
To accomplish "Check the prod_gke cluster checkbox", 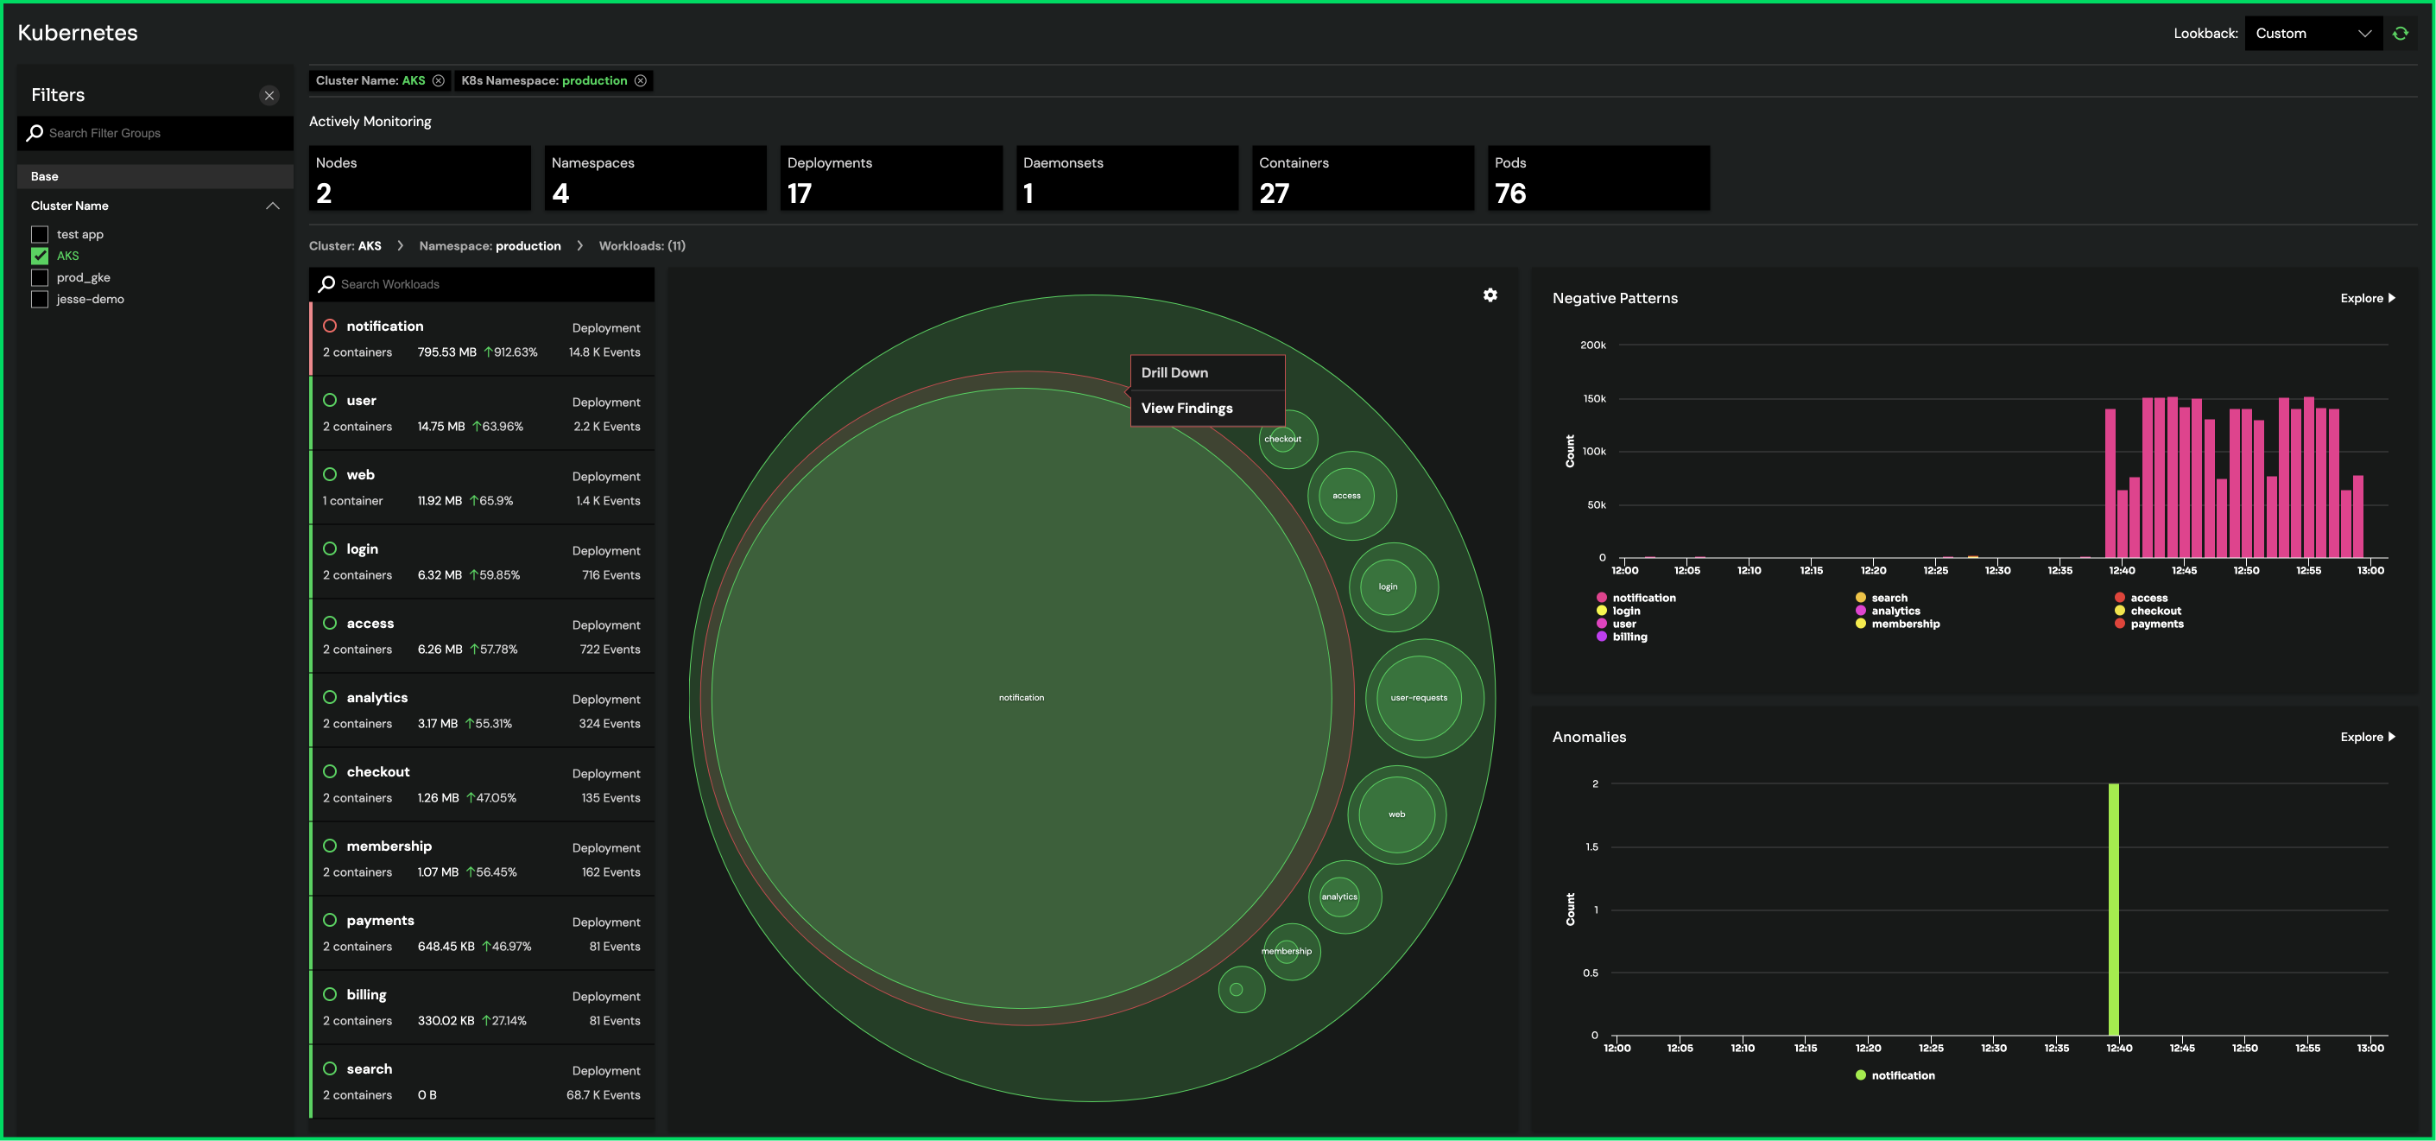I will click(40, 277).
